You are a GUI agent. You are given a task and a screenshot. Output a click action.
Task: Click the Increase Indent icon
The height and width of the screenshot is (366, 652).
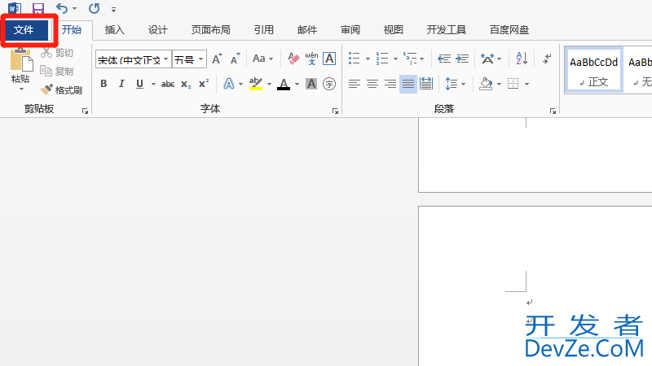pos(462,59)
